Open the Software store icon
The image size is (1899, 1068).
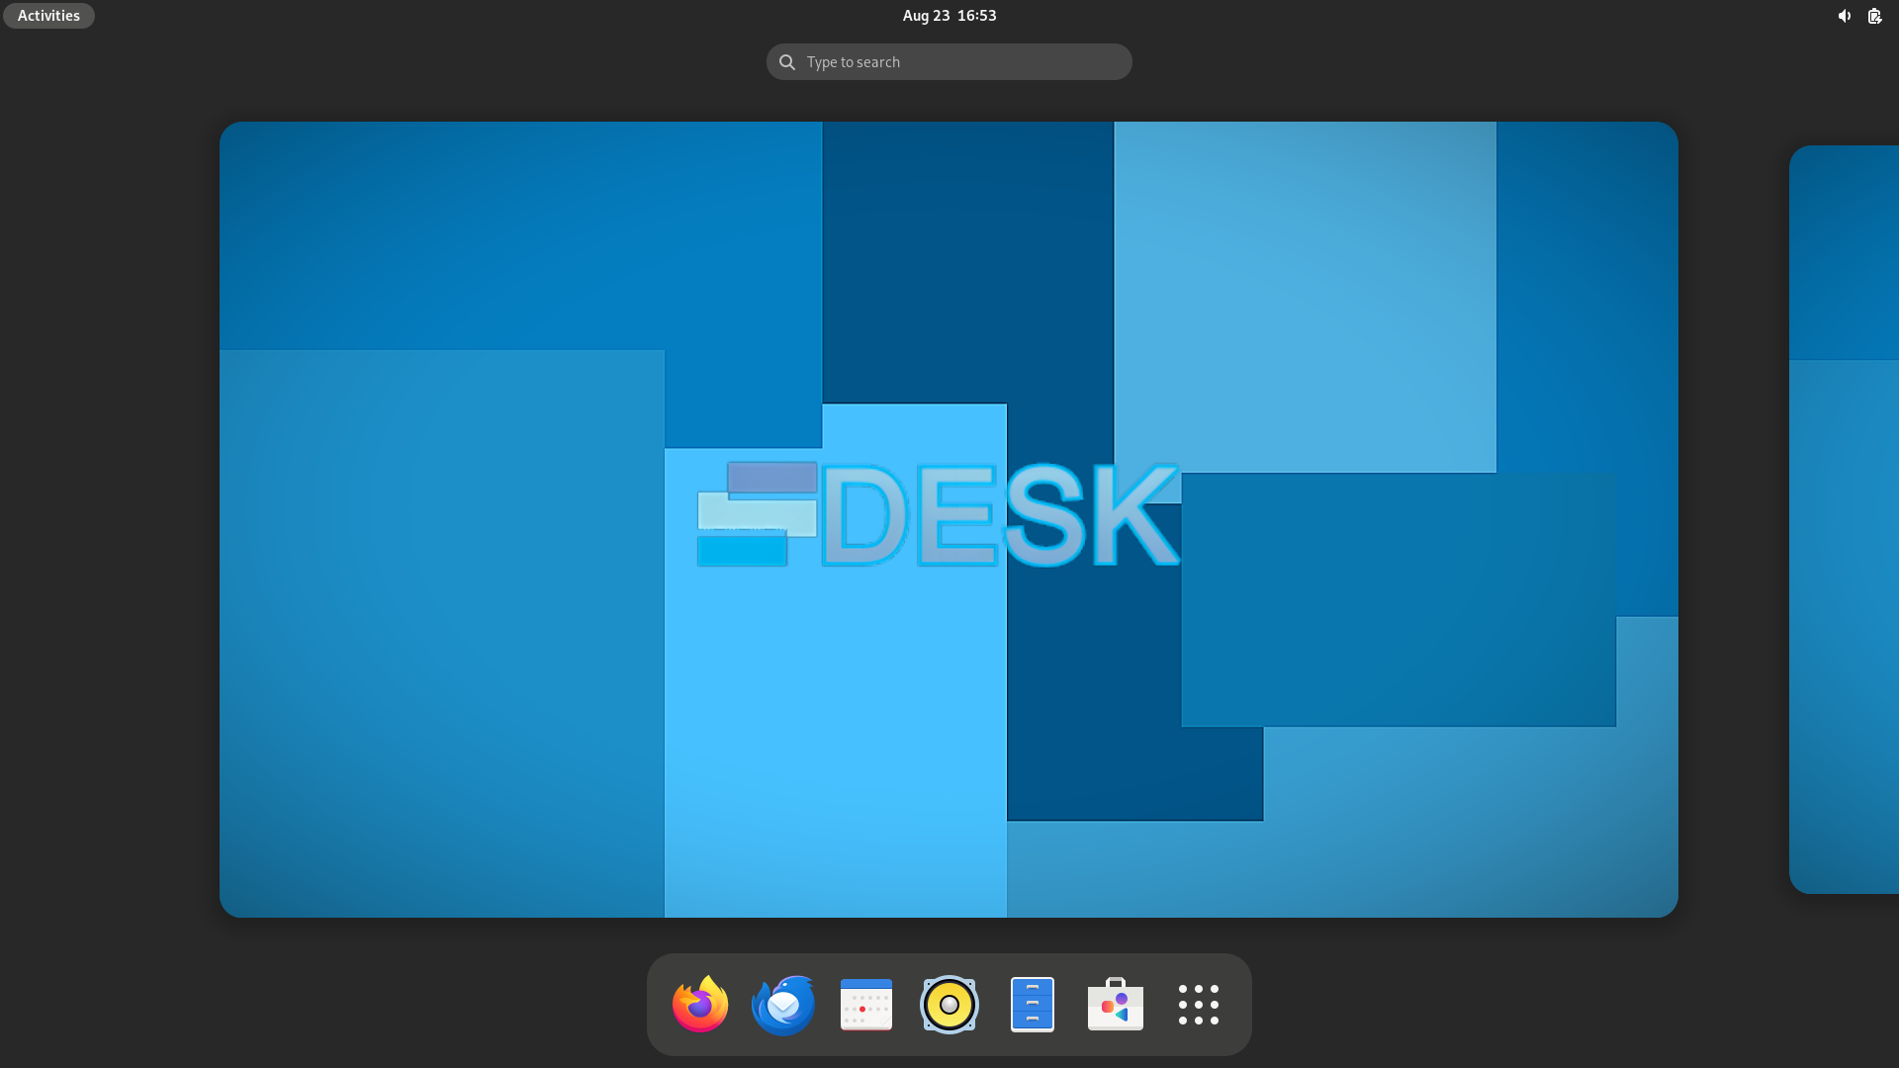tap(1116, 1004)
